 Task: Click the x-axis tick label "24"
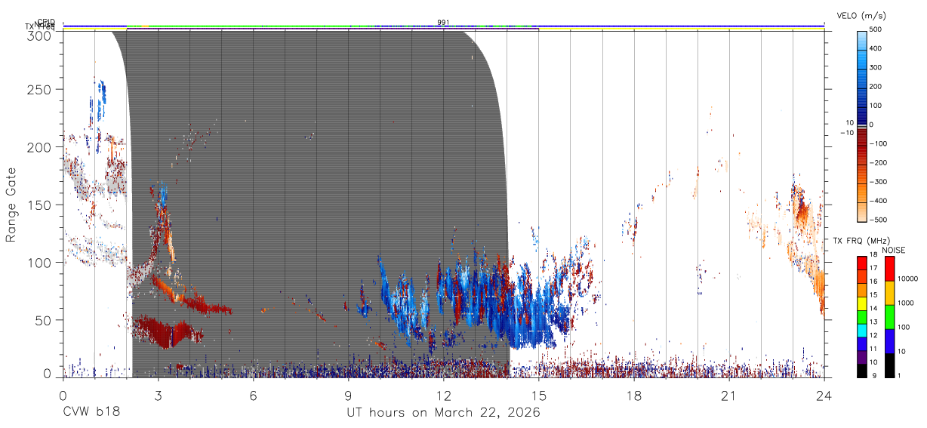click(x=824, y=395)
